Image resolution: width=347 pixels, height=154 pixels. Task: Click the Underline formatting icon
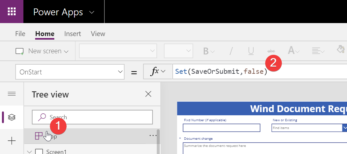251,51
